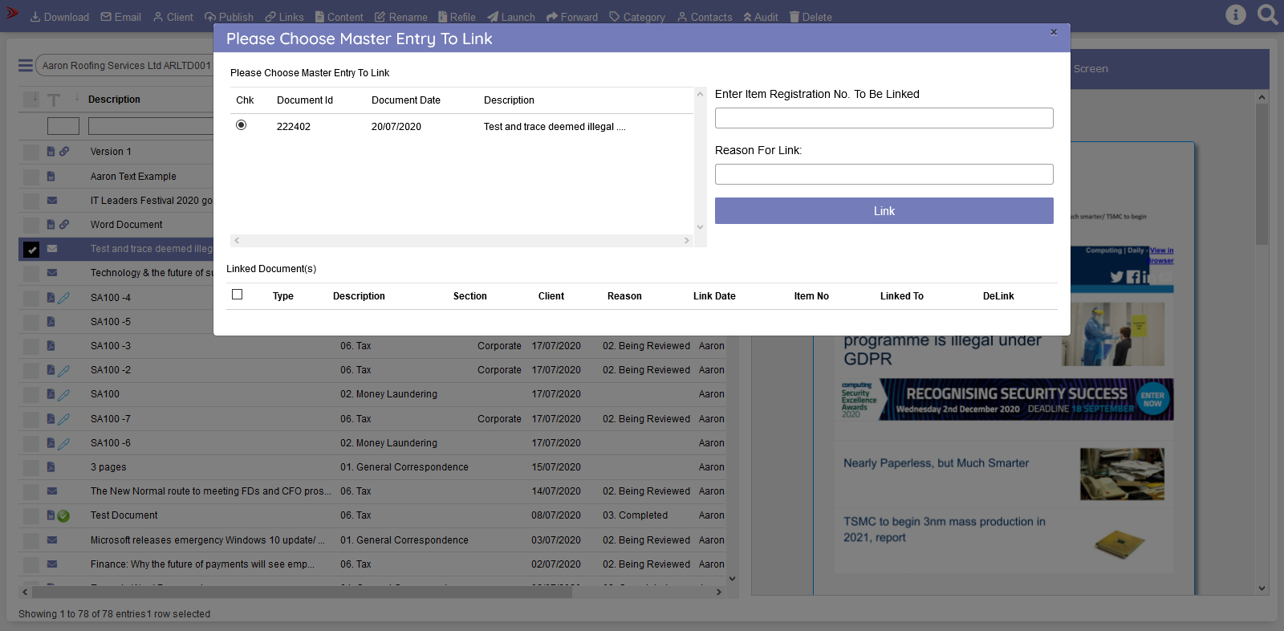The height and width of the screenshot is (631, 1284).
Task: Click Delete in the toolbar
Action: [x=811, y=17]
